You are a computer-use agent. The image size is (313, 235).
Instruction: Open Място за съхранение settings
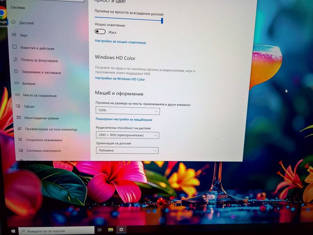(40, 95)
